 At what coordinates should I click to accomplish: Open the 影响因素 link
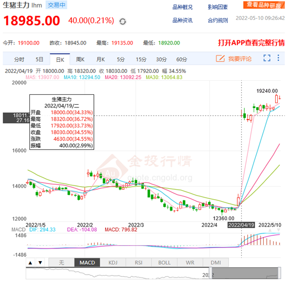click(217, 7)
